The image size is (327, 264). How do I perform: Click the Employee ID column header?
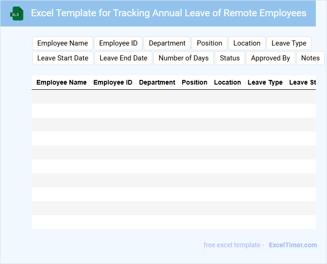pyautogui.click(x=113, y=82)
